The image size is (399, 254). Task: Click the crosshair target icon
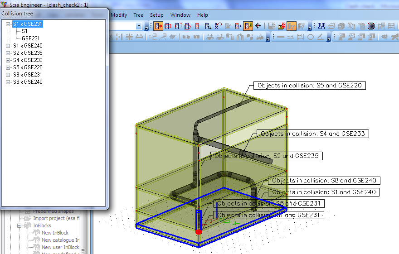(x=258, y=26)
